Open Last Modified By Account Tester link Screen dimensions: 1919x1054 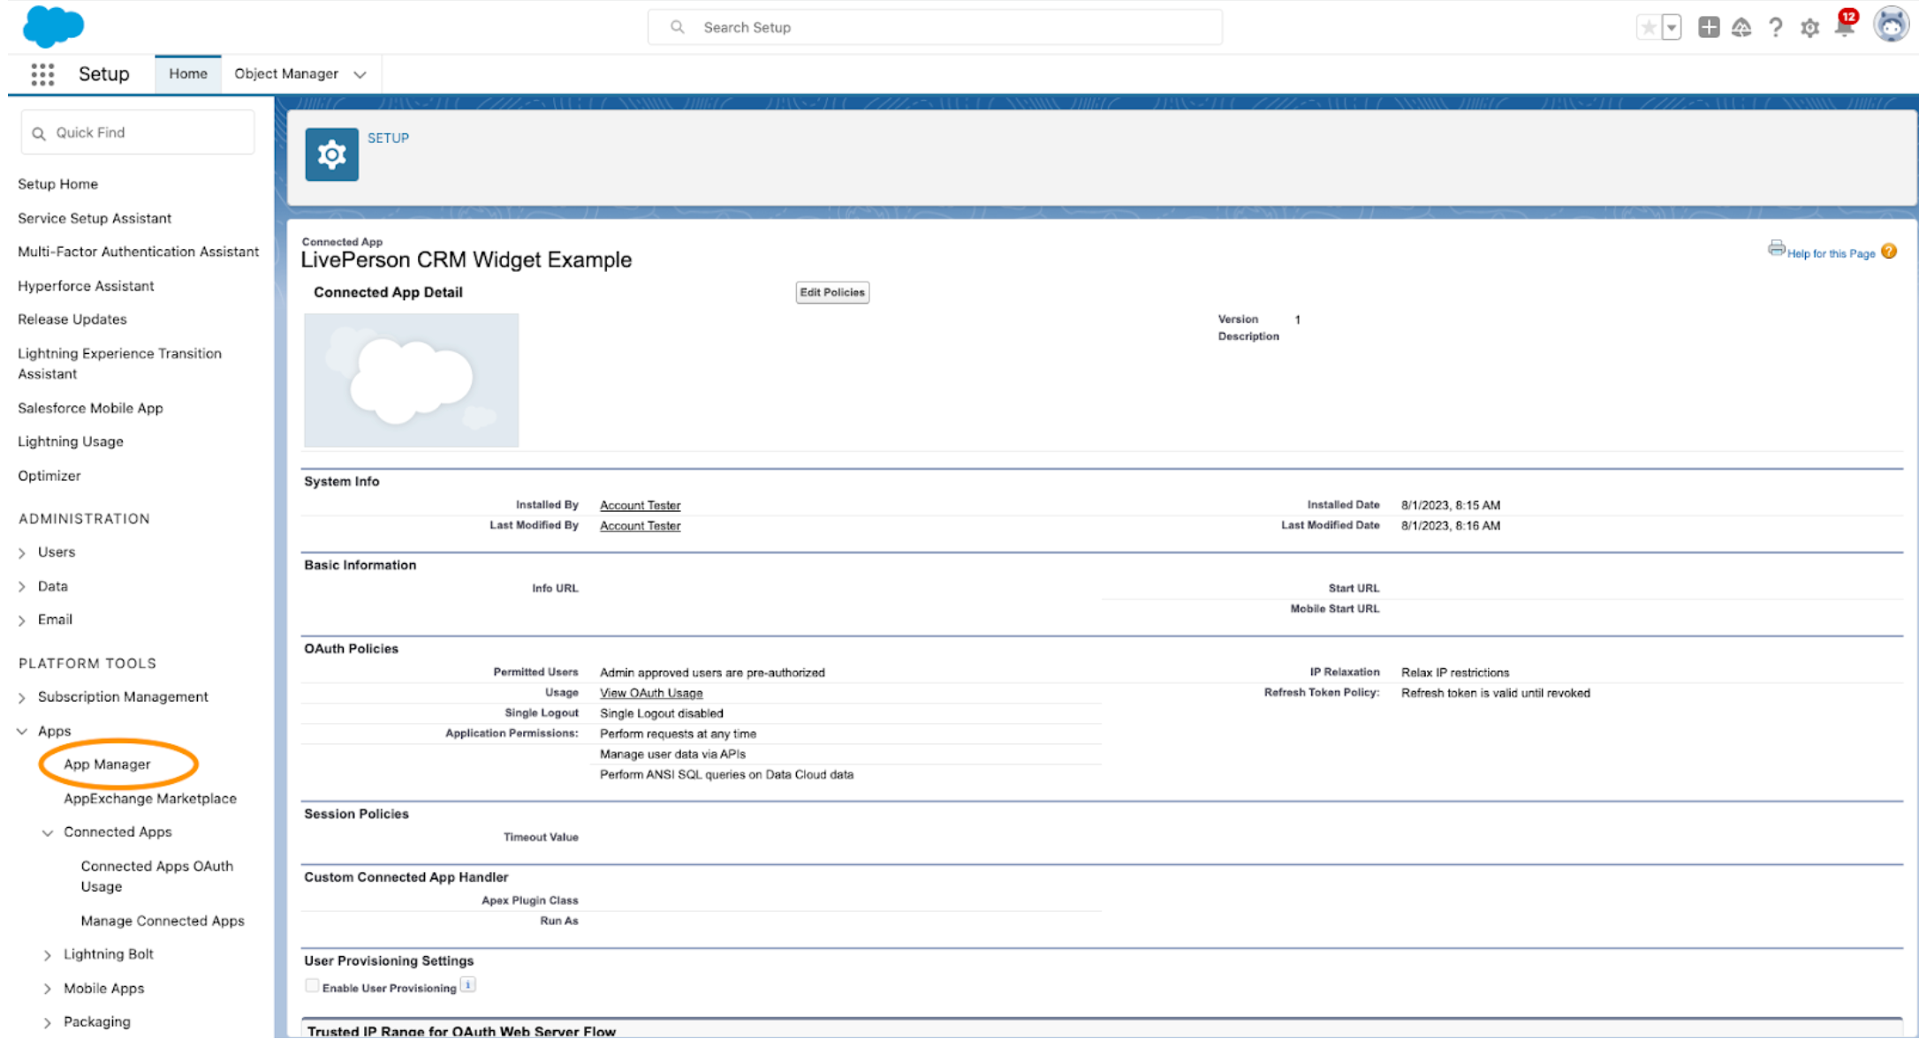pos(640,526)
